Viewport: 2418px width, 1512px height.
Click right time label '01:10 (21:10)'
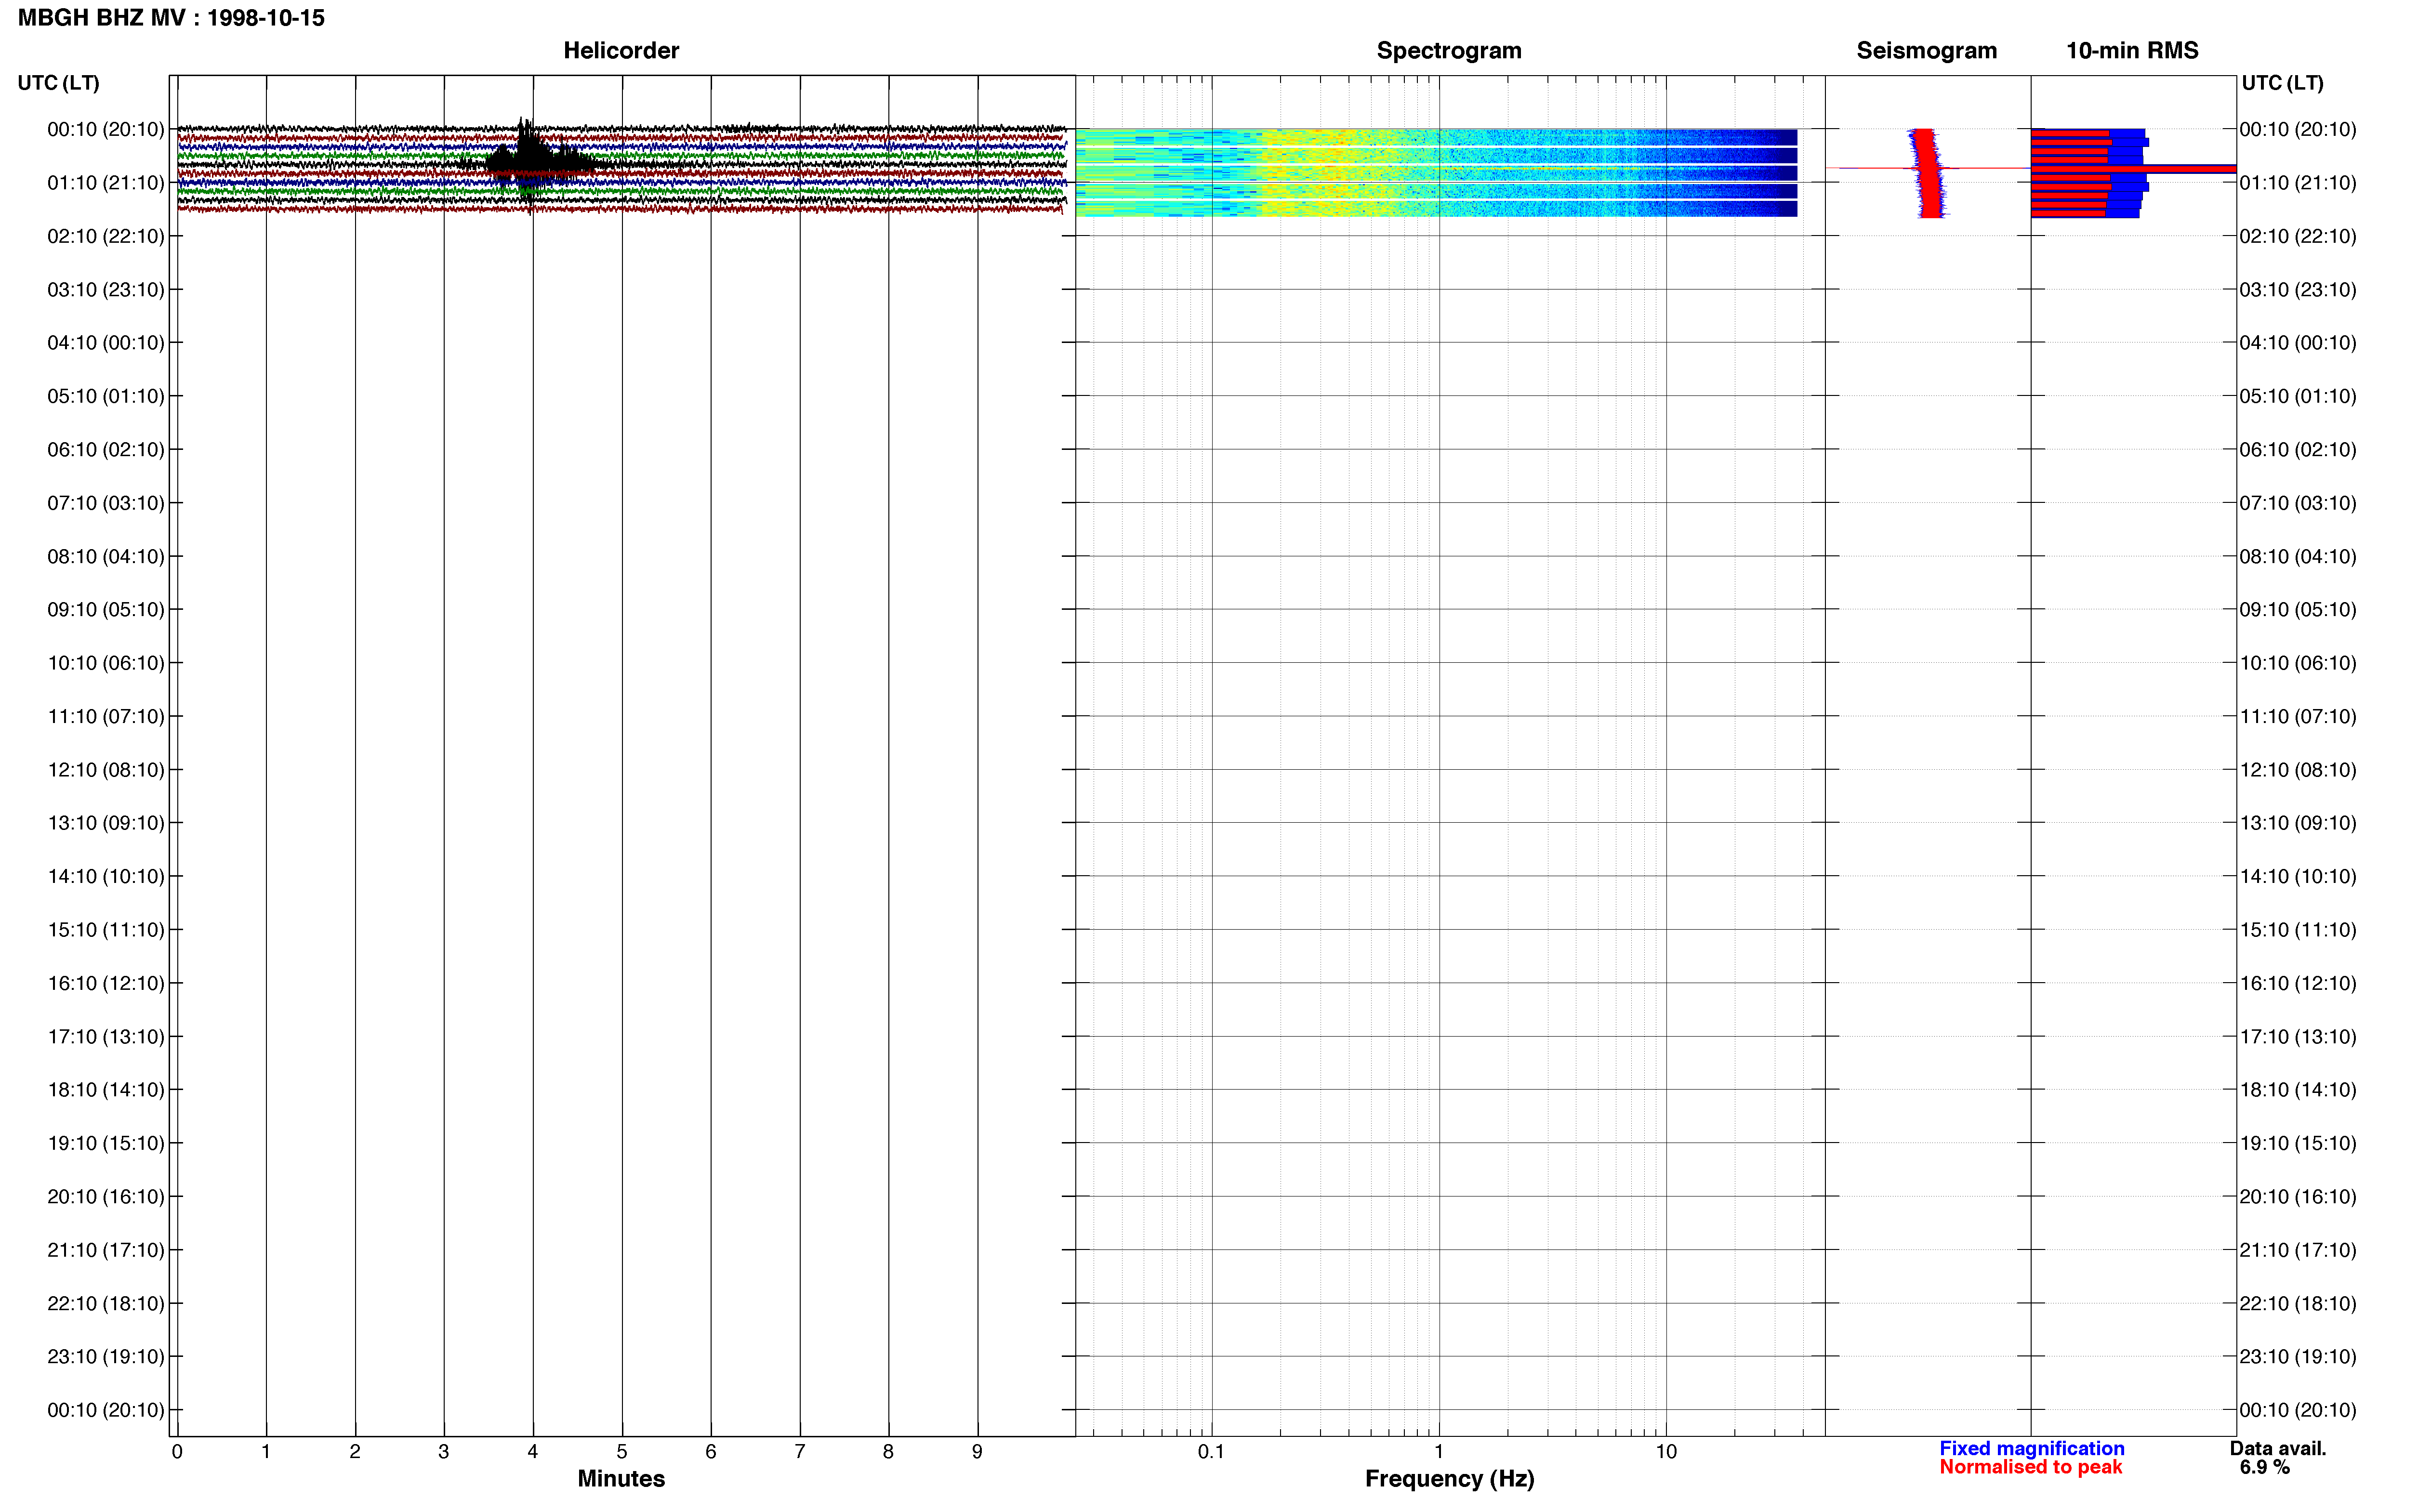pos(2298,183)
